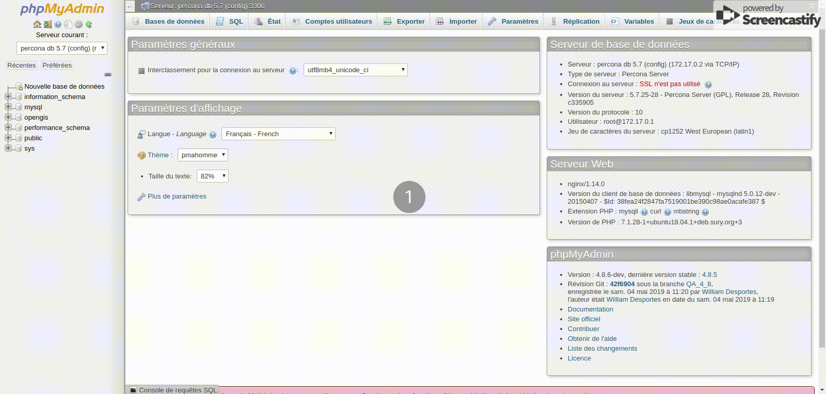Open the État tab
Screen dimensions: 826x394
tap(267, 21)
